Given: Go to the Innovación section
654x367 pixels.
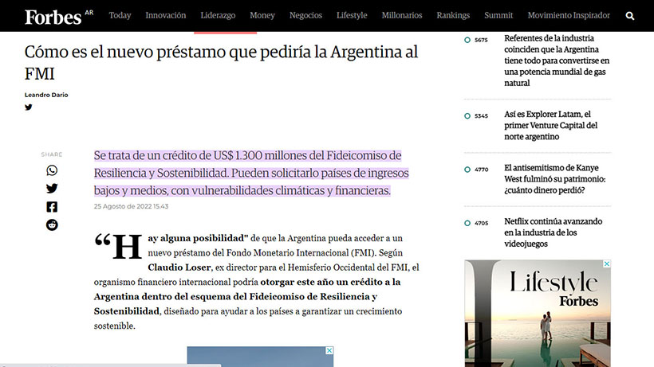Looking at the screenshot, I should tap(166, 15).
